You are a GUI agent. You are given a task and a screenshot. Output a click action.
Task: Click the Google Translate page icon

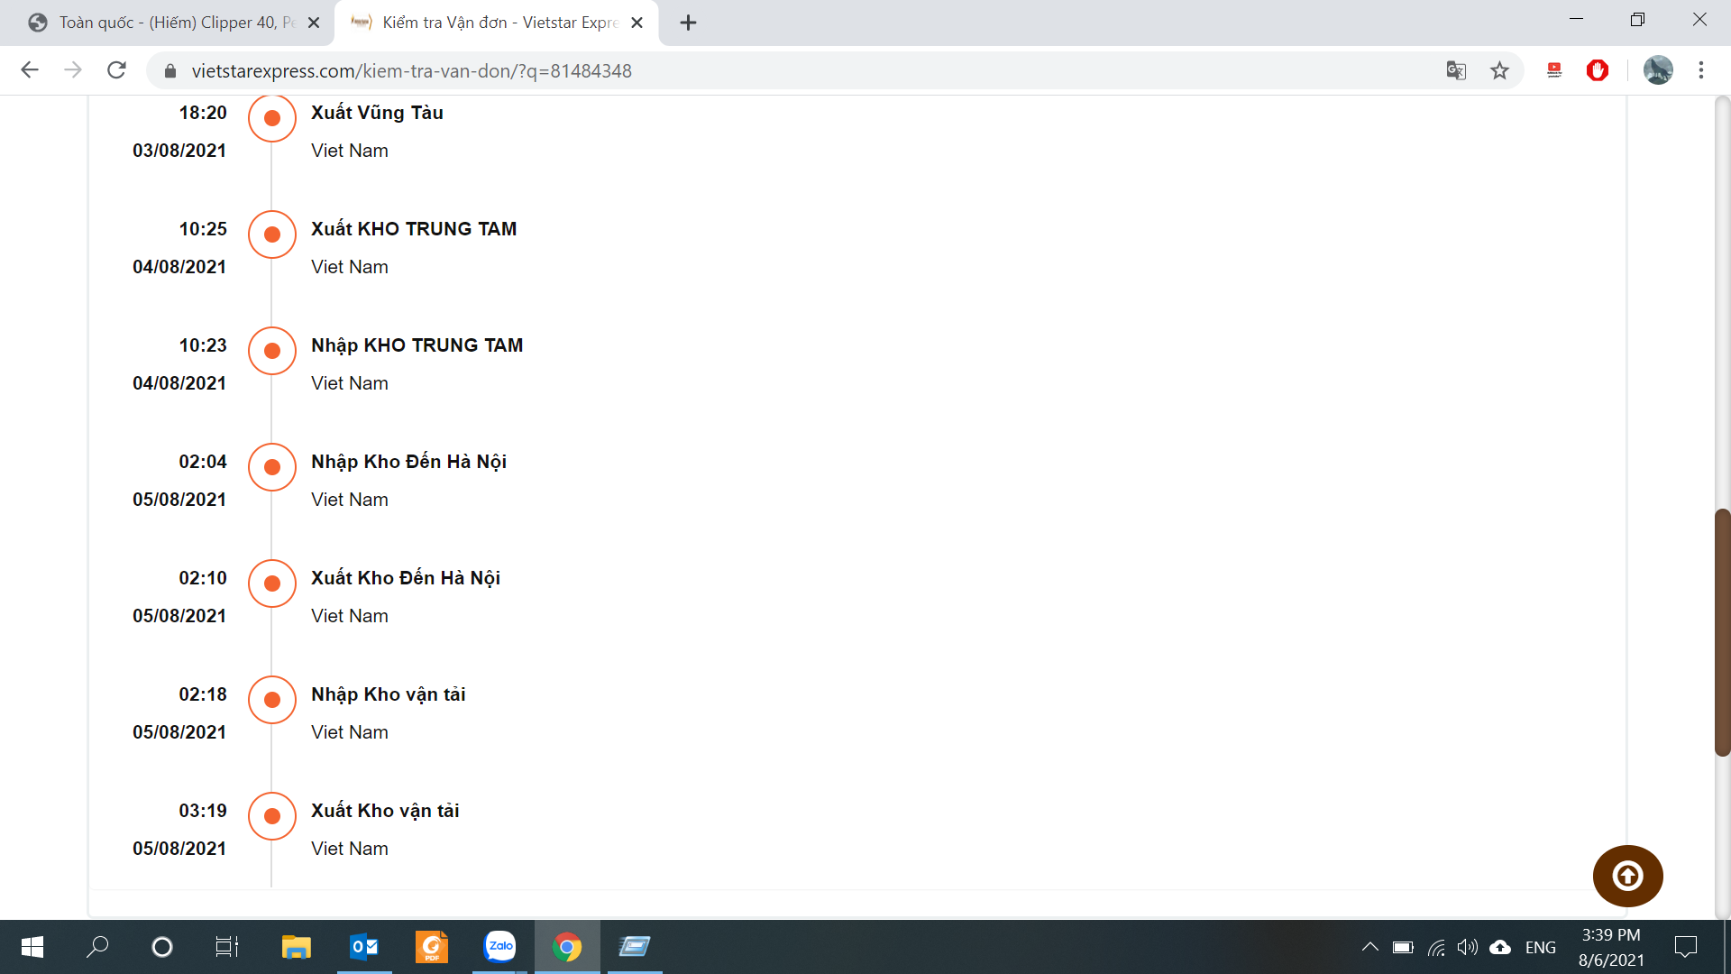pos(1456,70)
